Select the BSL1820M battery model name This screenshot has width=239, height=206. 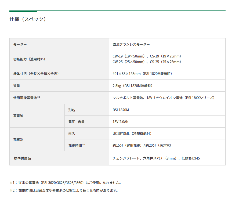[120, 110]
